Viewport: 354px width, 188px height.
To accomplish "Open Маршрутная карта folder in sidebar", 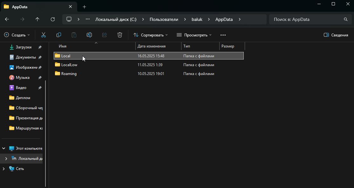I will tap(29, 128).
